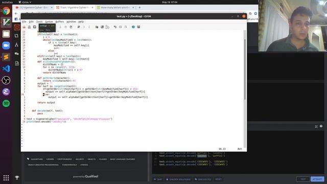327x184 pixels.
Task: Click the Save file icon in GVim toolbar
Action: tap(30, 27)
